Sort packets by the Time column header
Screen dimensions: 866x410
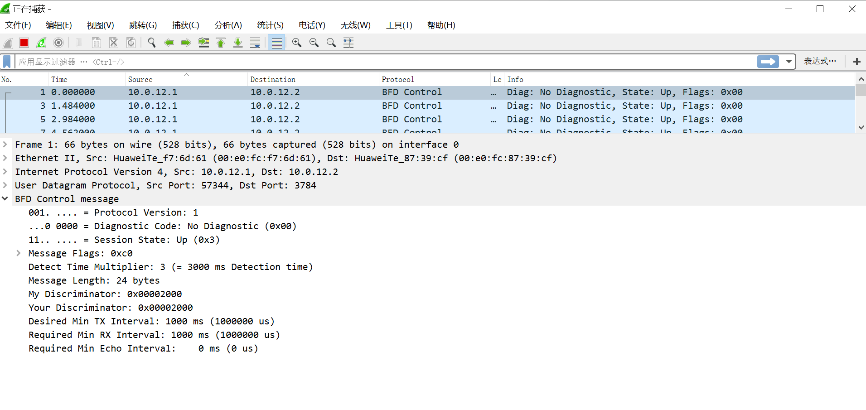pyautogui.click(x=87, y=79)
